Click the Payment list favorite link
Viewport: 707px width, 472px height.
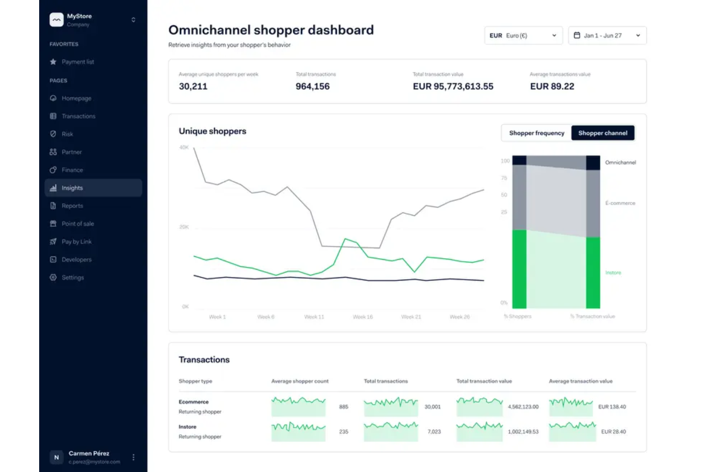pyautogui.click(x=78, y=62)
